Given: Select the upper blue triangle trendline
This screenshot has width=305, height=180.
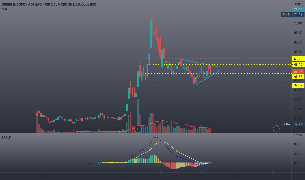Looking at the screenshot, I should [x=200, y=63].
